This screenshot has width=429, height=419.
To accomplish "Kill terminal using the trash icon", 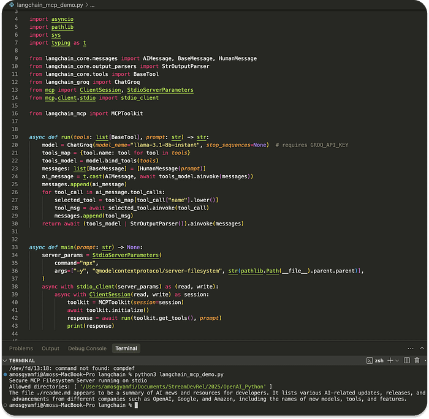I will tap(417, 361).
